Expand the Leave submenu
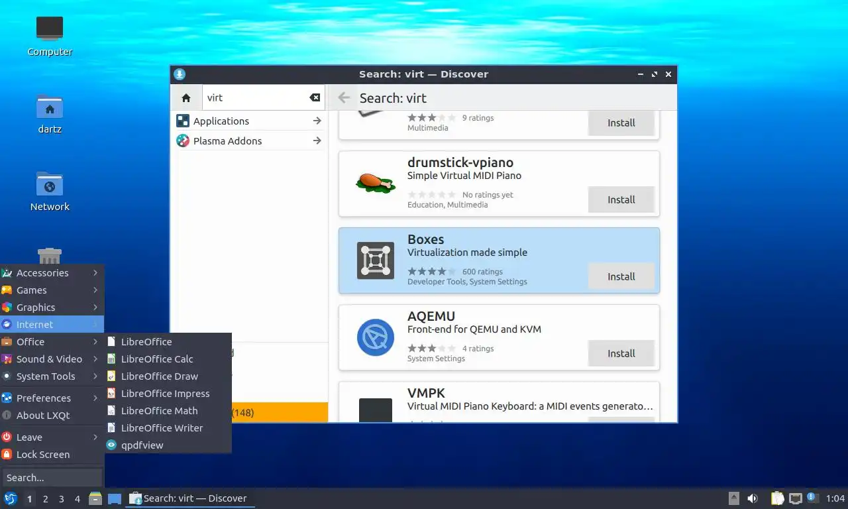848x509 pixels. coord(52,437)
